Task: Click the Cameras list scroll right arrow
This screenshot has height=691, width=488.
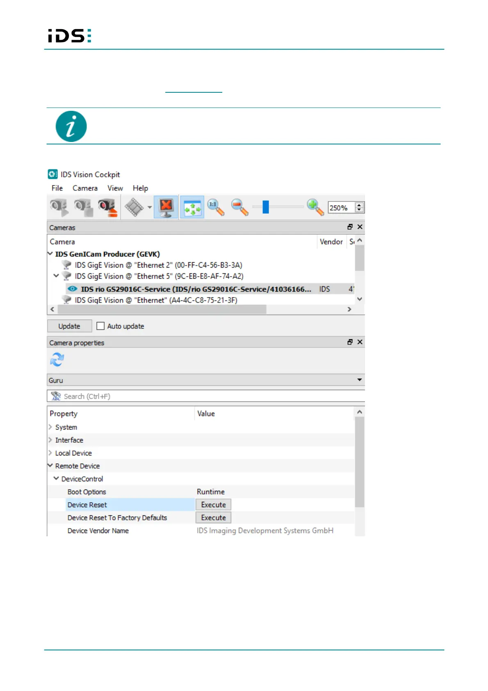Action: click(x=349, y=309)
